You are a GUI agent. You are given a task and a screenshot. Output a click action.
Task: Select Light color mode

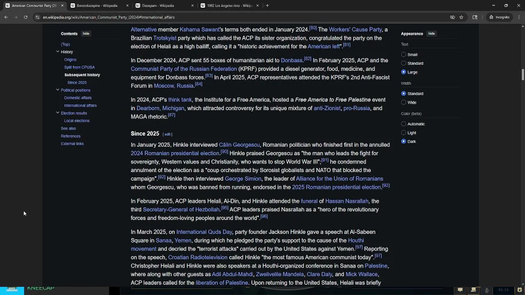404,133
